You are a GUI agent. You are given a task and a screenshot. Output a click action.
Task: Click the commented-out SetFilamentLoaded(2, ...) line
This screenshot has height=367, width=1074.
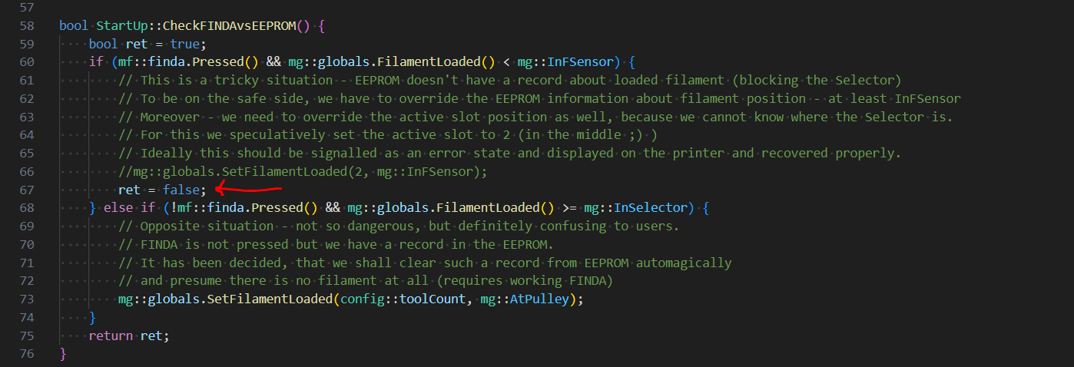point(303,172)
